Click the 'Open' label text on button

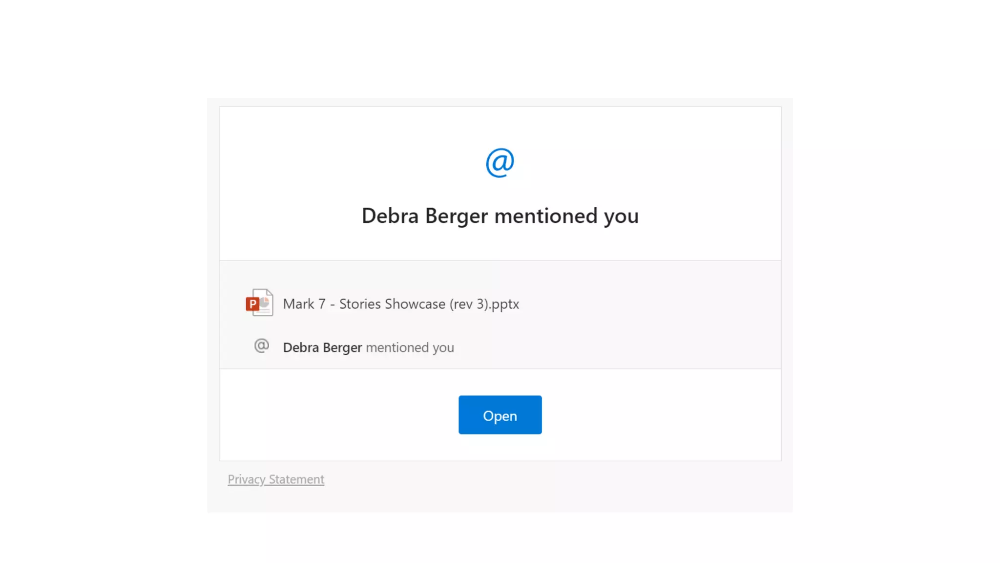[500, 416]
